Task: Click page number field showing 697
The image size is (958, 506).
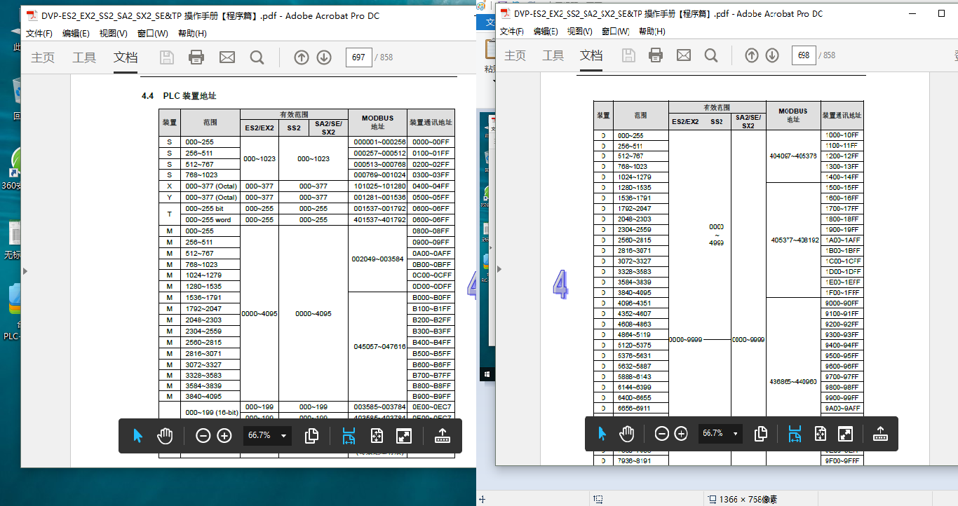Action: pyautogui.click(x=358, y=57)
